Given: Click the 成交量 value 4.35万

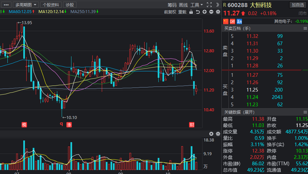Looking at the screenshot, I should coord(257,132).
